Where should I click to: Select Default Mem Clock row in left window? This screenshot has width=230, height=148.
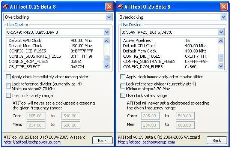(x=55, y=46)
